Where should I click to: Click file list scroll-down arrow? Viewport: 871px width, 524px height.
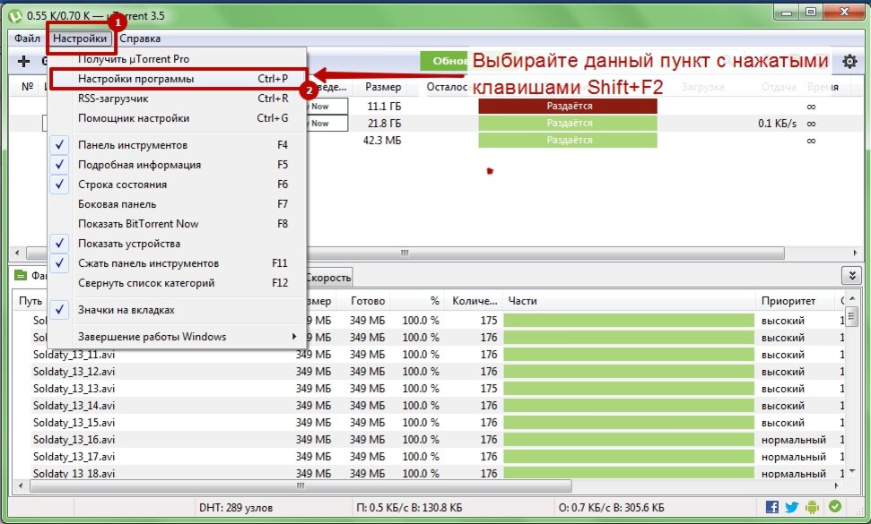(851, 472)
